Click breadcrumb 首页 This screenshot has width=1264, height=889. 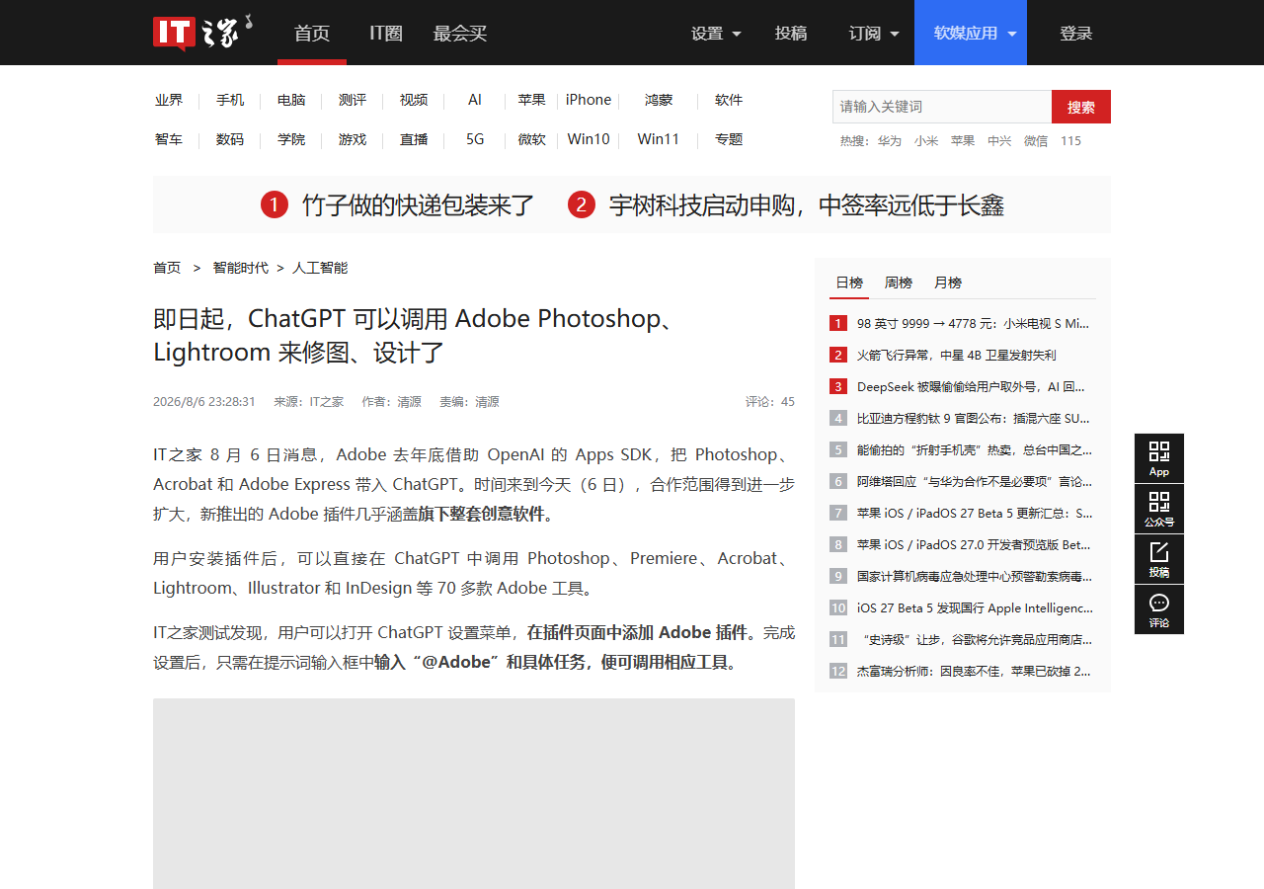point(167,268)
